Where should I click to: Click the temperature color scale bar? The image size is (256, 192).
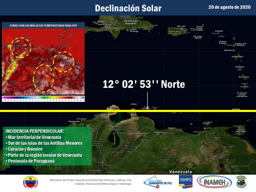tap(43, 98)
